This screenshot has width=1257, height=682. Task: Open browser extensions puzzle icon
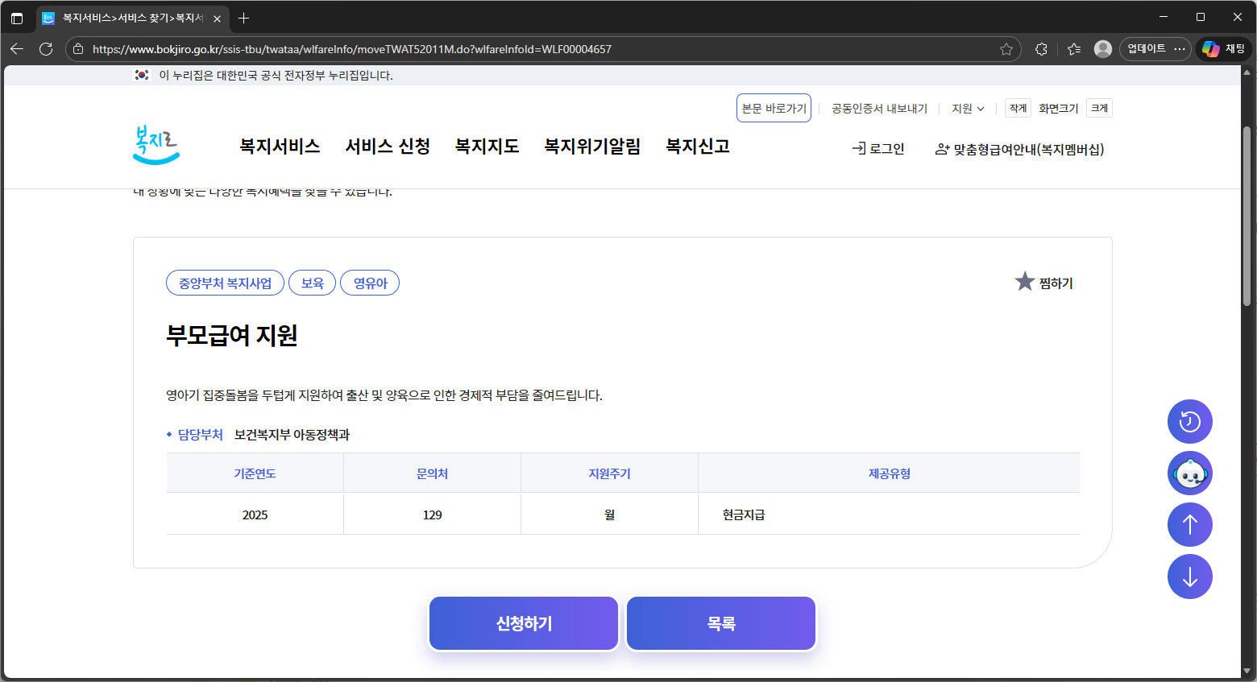1041,49
